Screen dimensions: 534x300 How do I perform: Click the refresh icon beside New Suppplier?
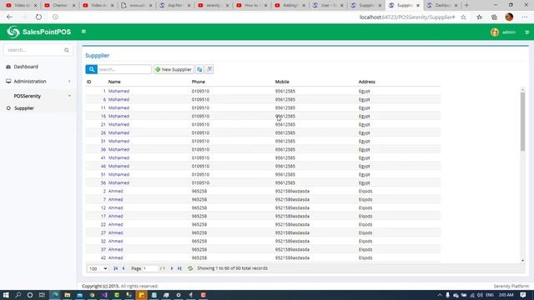(199, 69)
